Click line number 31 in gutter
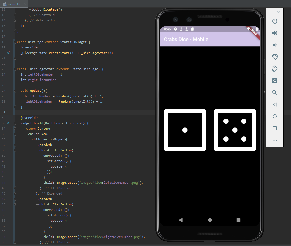The width and height of the screenshot is (291, 246). 4,112
